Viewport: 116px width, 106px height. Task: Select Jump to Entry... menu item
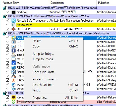(x=53, y=54)
